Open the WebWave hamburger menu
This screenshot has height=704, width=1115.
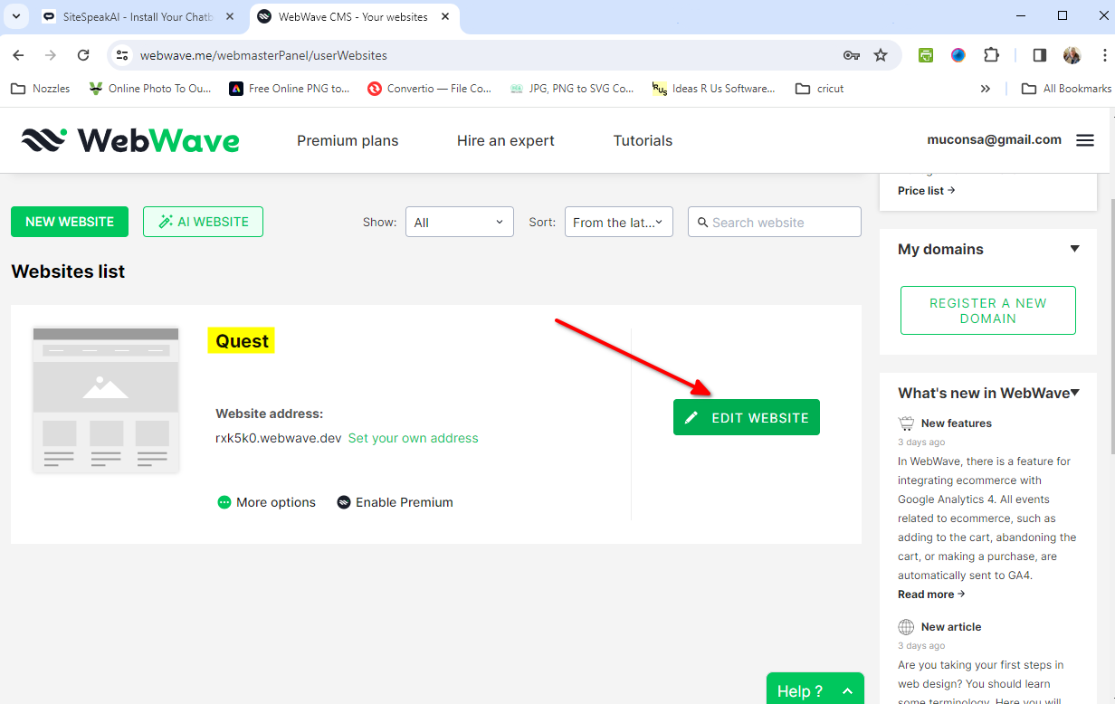(1084, 140)
